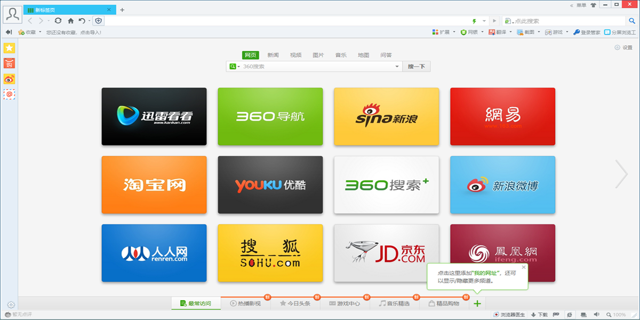Open the 设置 settings on the new tab page
Viewport: 640px width, 320px height.
tap(623, 47)
